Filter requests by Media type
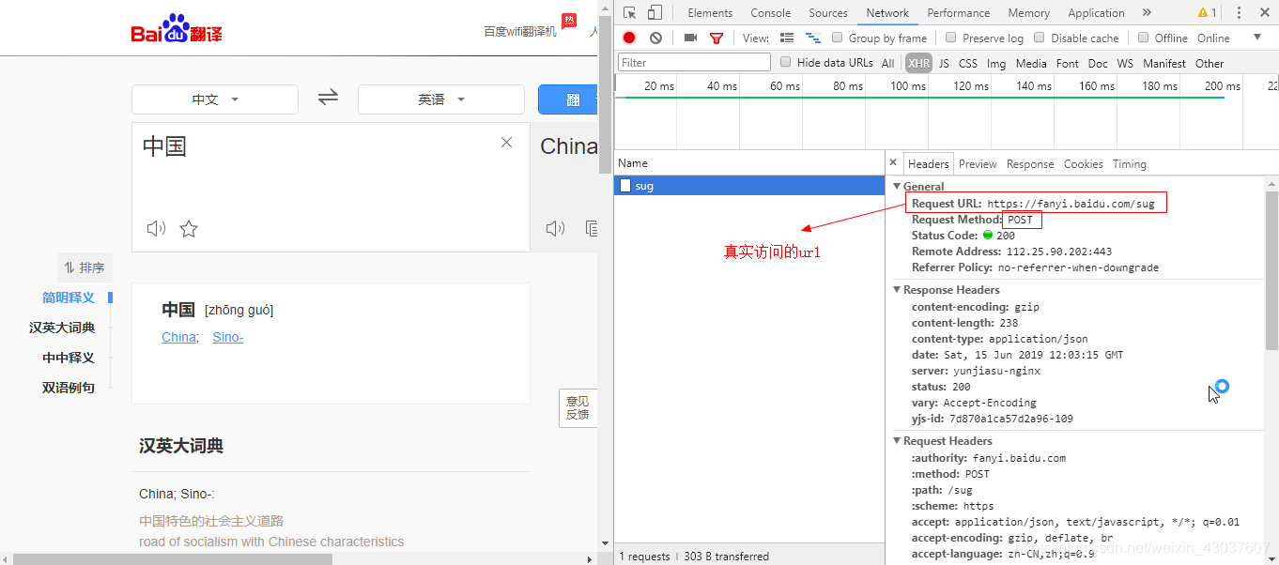This screenshot has width=1279, height=565. [1031, 63]
